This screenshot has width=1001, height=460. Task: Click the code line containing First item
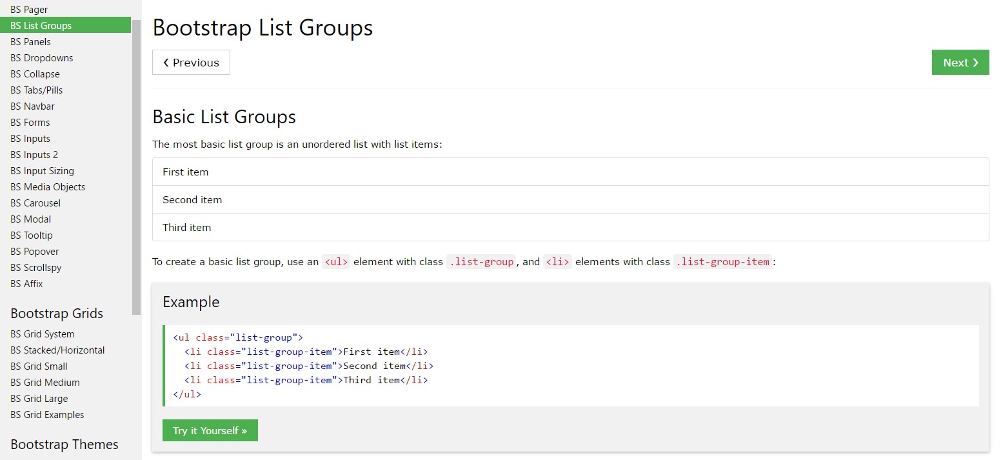306,352
